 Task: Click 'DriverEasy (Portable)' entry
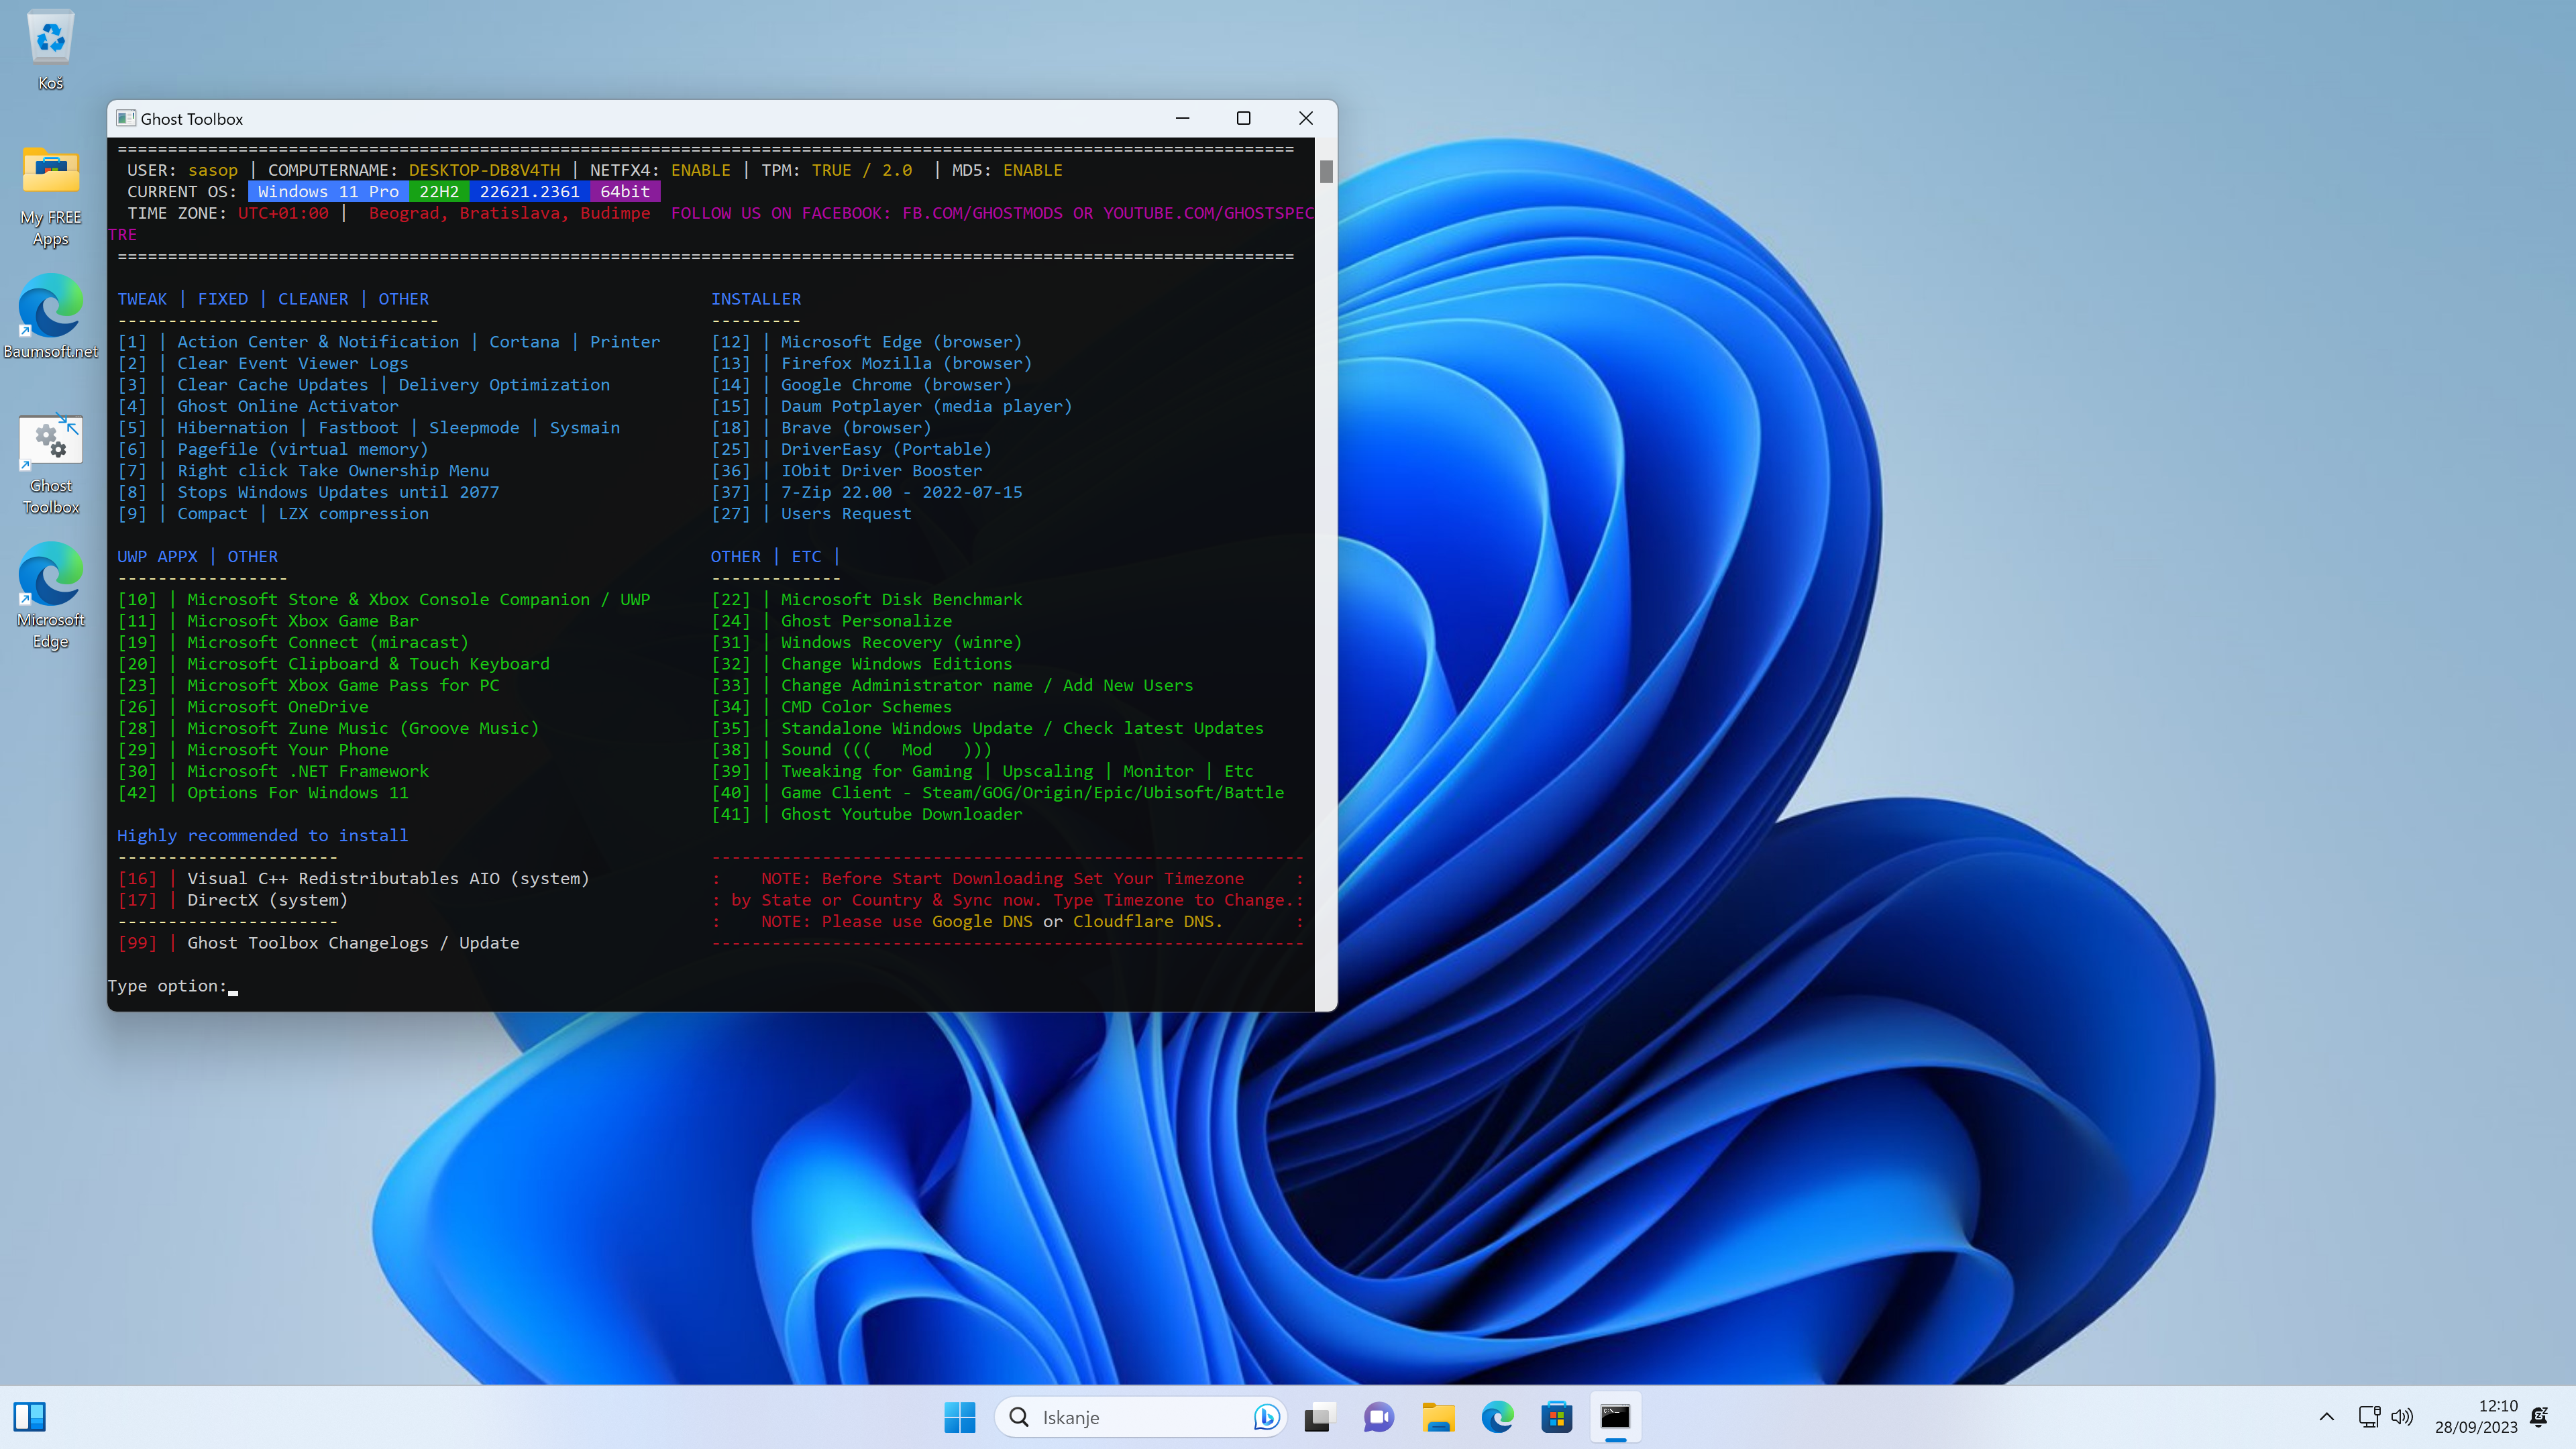tap(886, 449)
